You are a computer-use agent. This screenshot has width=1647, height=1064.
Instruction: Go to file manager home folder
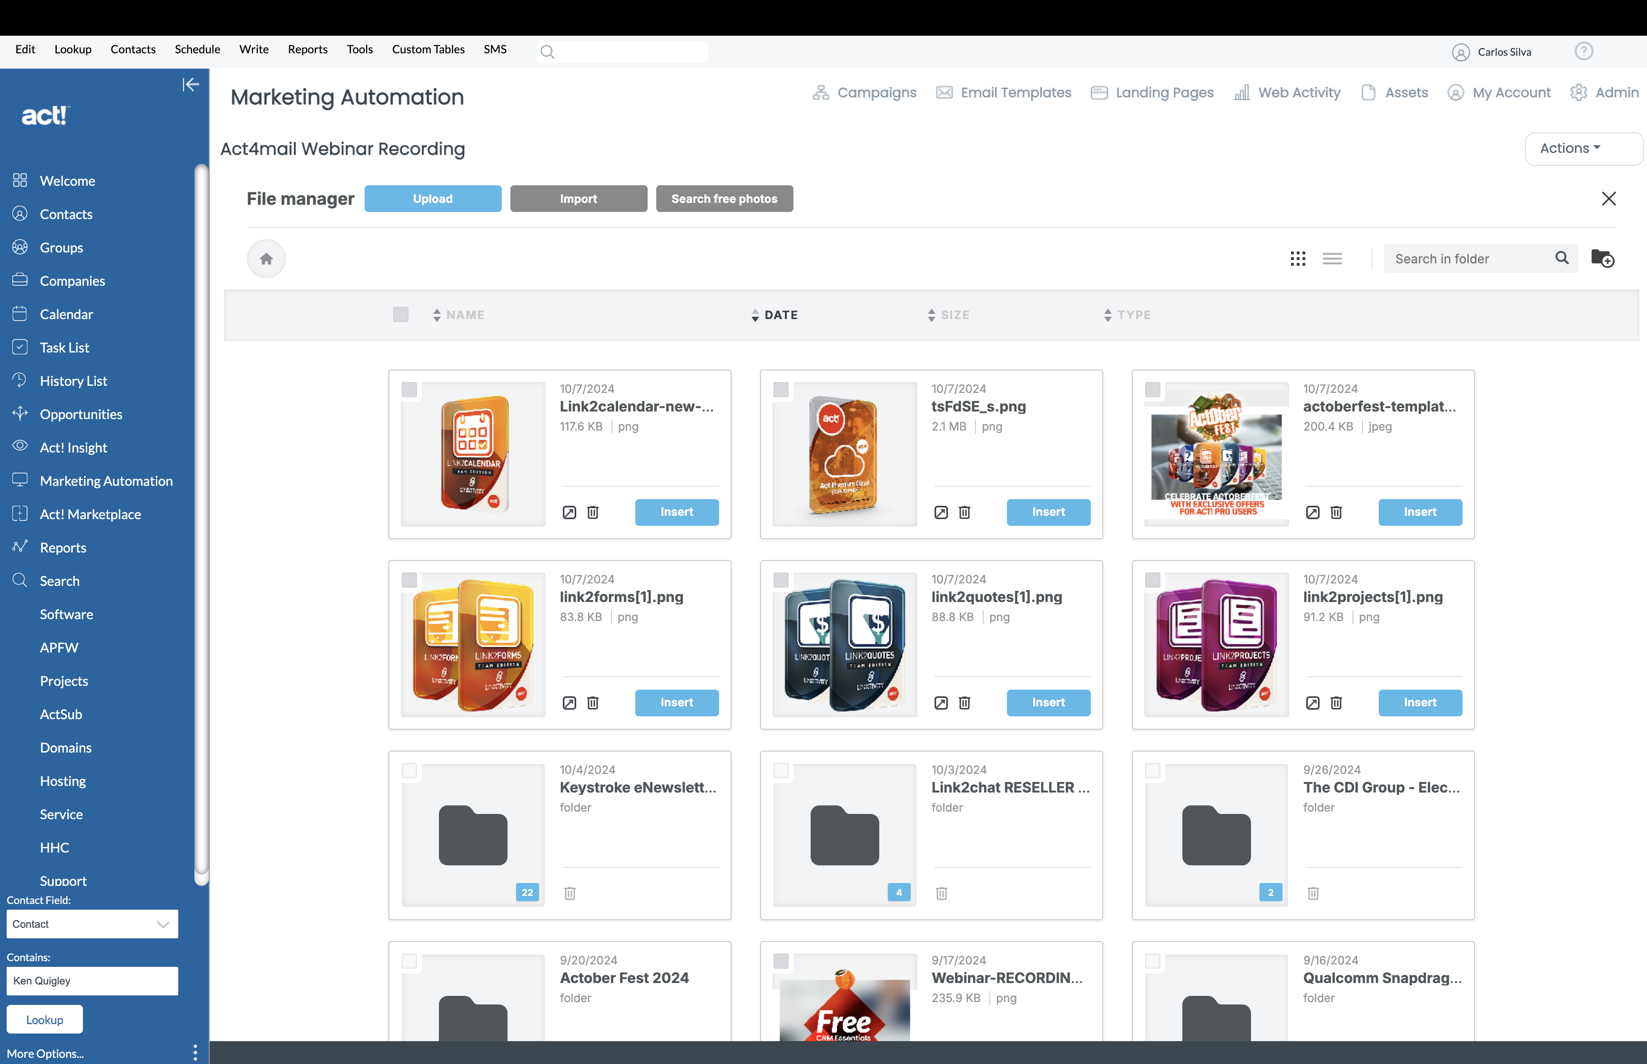coord(266,259)
